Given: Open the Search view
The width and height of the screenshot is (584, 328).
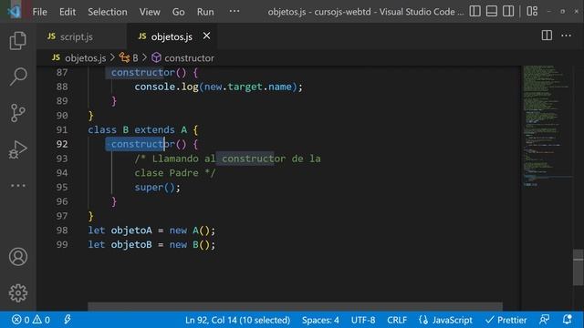Looking at the screenshot, I should click(18, 77).
